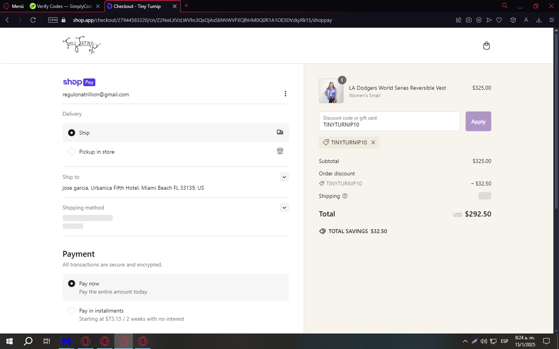559x349 pixels.
Task: Click the cube extensions icon in the toolbar
Action: click(513, 20)
